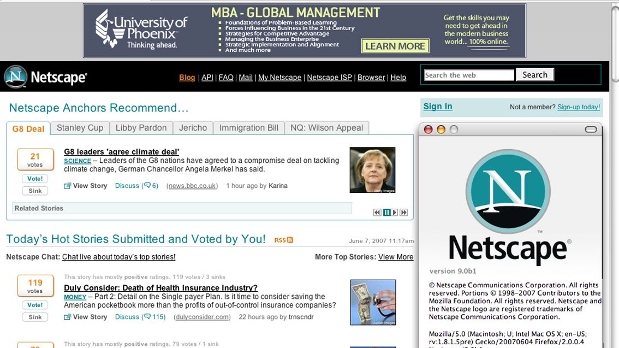Minimize the About Netscape window
Viewport: 619px width, 348px height.
(441, 129)
